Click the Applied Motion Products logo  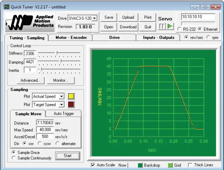pos(30,22)
